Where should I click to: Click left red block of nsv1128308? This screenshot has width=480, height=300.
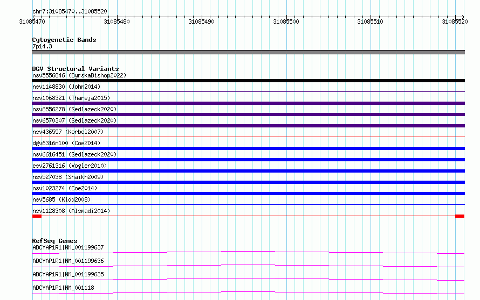click(x=37, y=216)
